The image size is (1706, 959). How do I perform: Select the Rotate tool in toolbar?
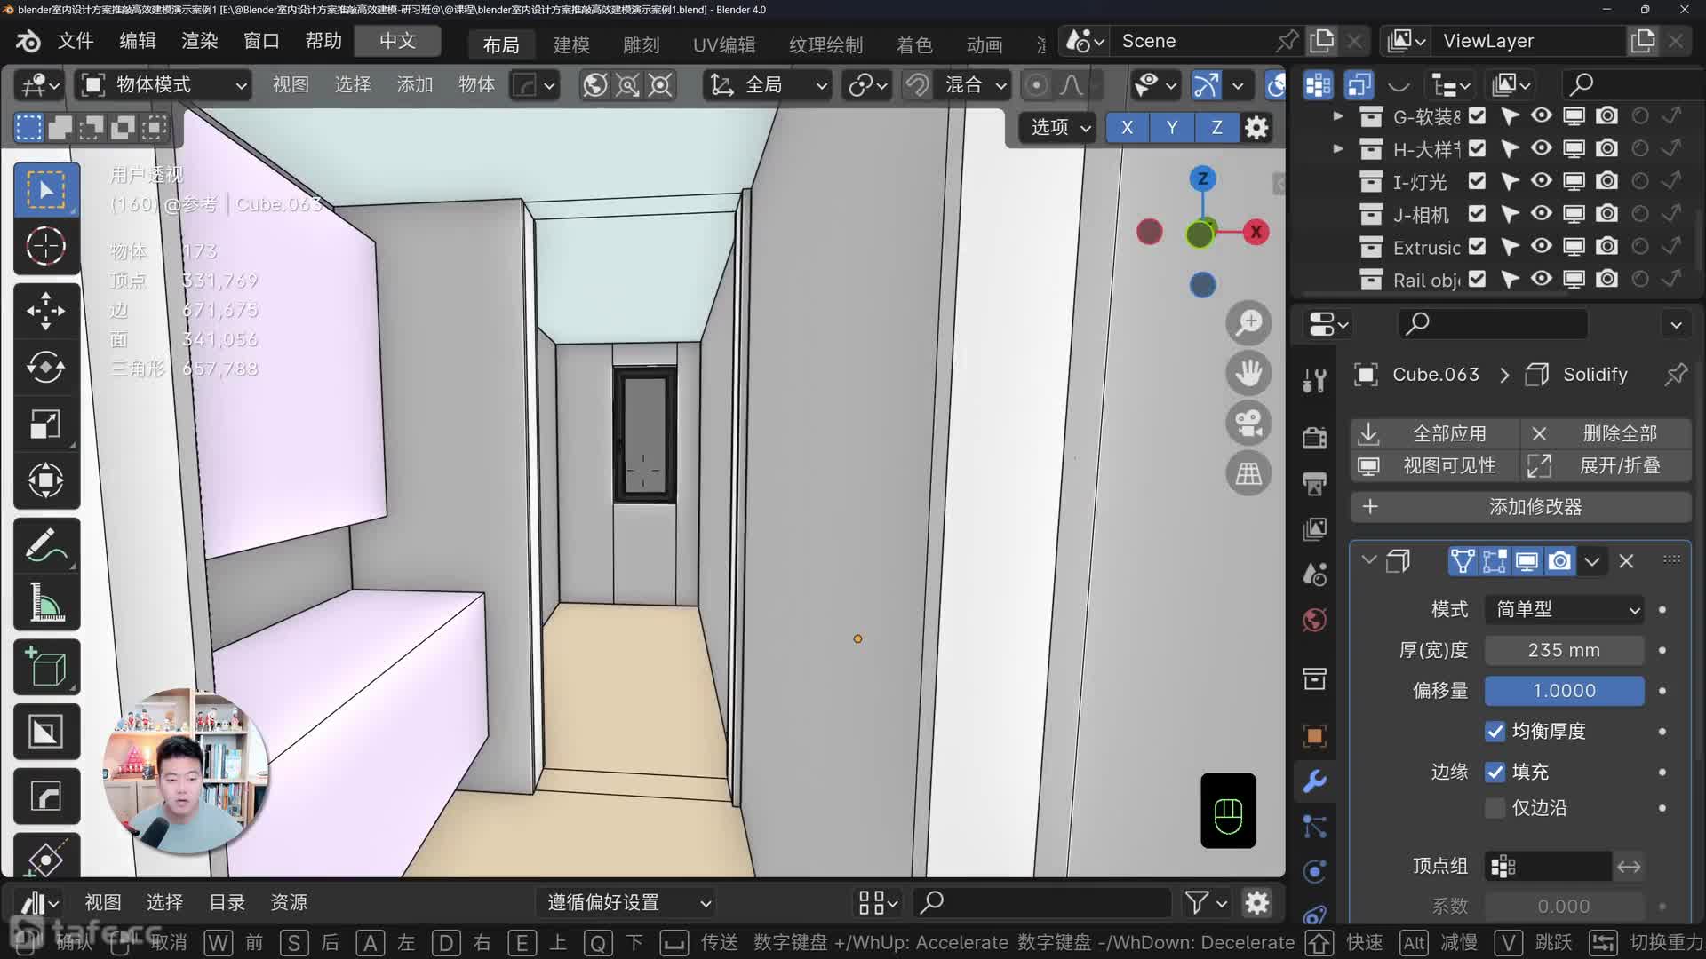tap(45, 368)
